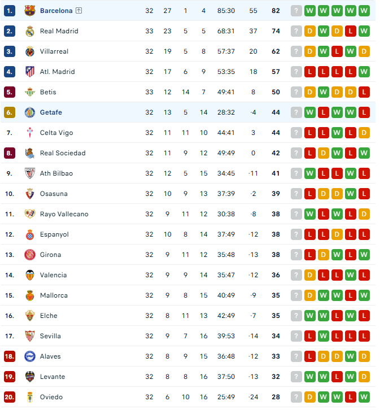
Task: Select the Sevilla crest icon
Action: pos(30,336)
